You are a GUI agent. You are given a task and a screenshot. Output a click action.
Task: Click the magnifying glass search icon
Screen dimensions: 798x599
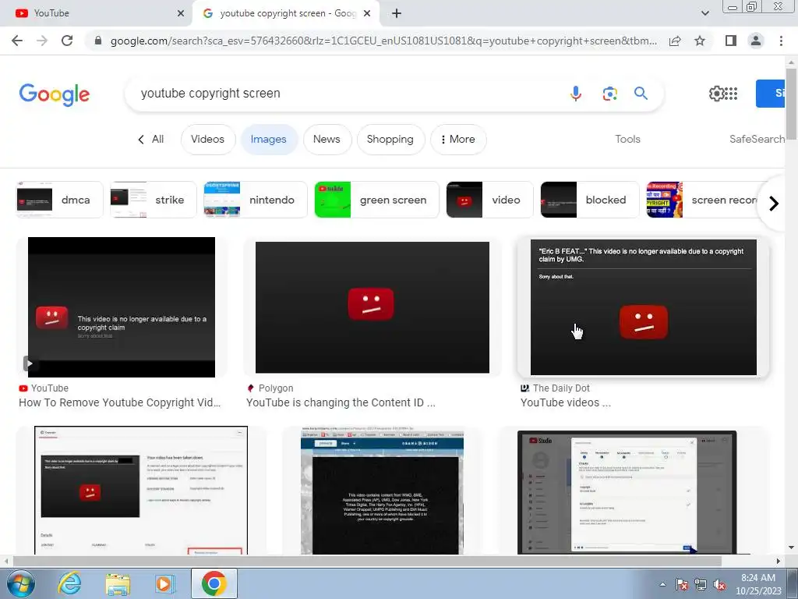tap(641, 94)
